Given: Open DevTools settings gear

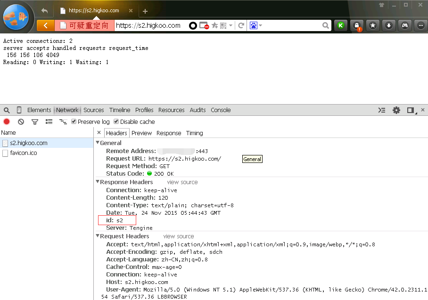Looking at the screenshot, I should coord(396,110).
